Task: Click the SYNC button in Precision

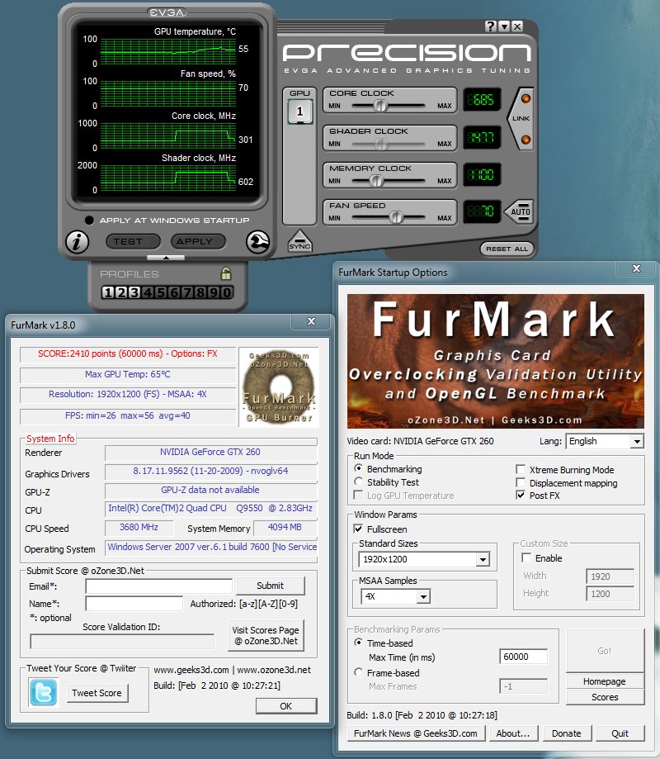Action: 299,241
